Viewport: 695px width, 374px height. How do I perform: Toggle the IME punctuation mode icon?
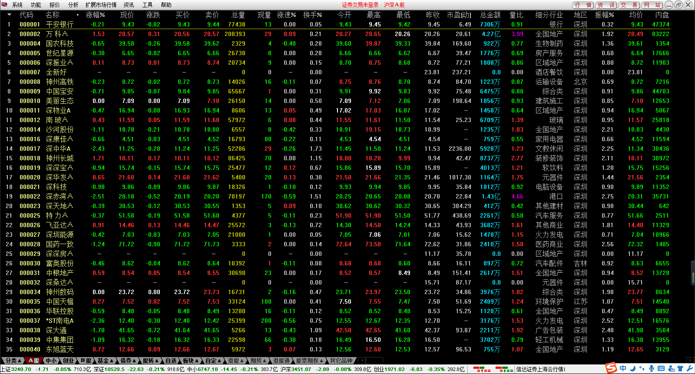(x=642, y=369)
